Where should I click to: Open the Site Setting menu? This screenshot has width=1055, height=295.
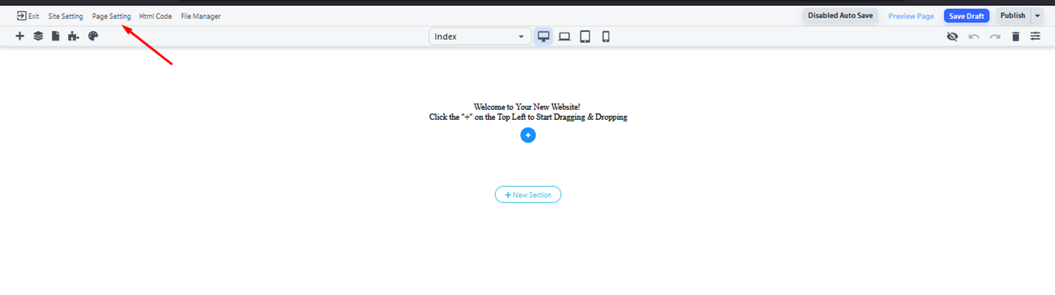point(65,16)
